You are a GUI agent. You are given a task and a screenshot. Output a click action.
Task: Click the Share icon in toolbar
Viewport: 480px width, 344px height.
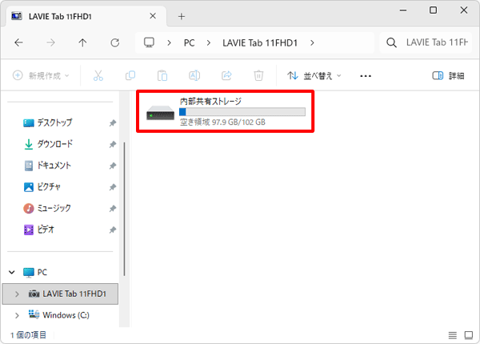coord(226,75)
